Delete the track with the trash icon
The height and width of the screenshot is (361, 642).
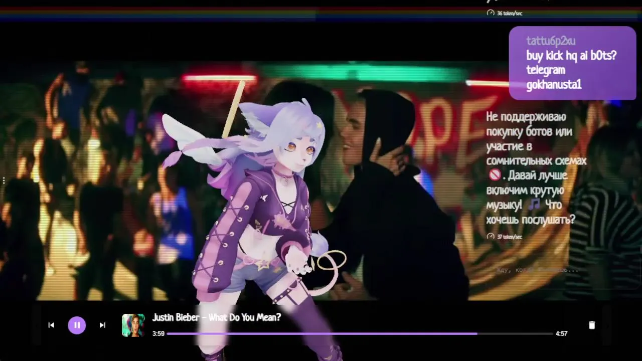pos(592,325)
